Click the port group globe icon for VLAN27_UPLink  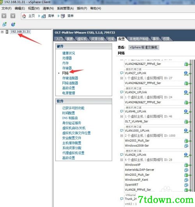(186, 73)
